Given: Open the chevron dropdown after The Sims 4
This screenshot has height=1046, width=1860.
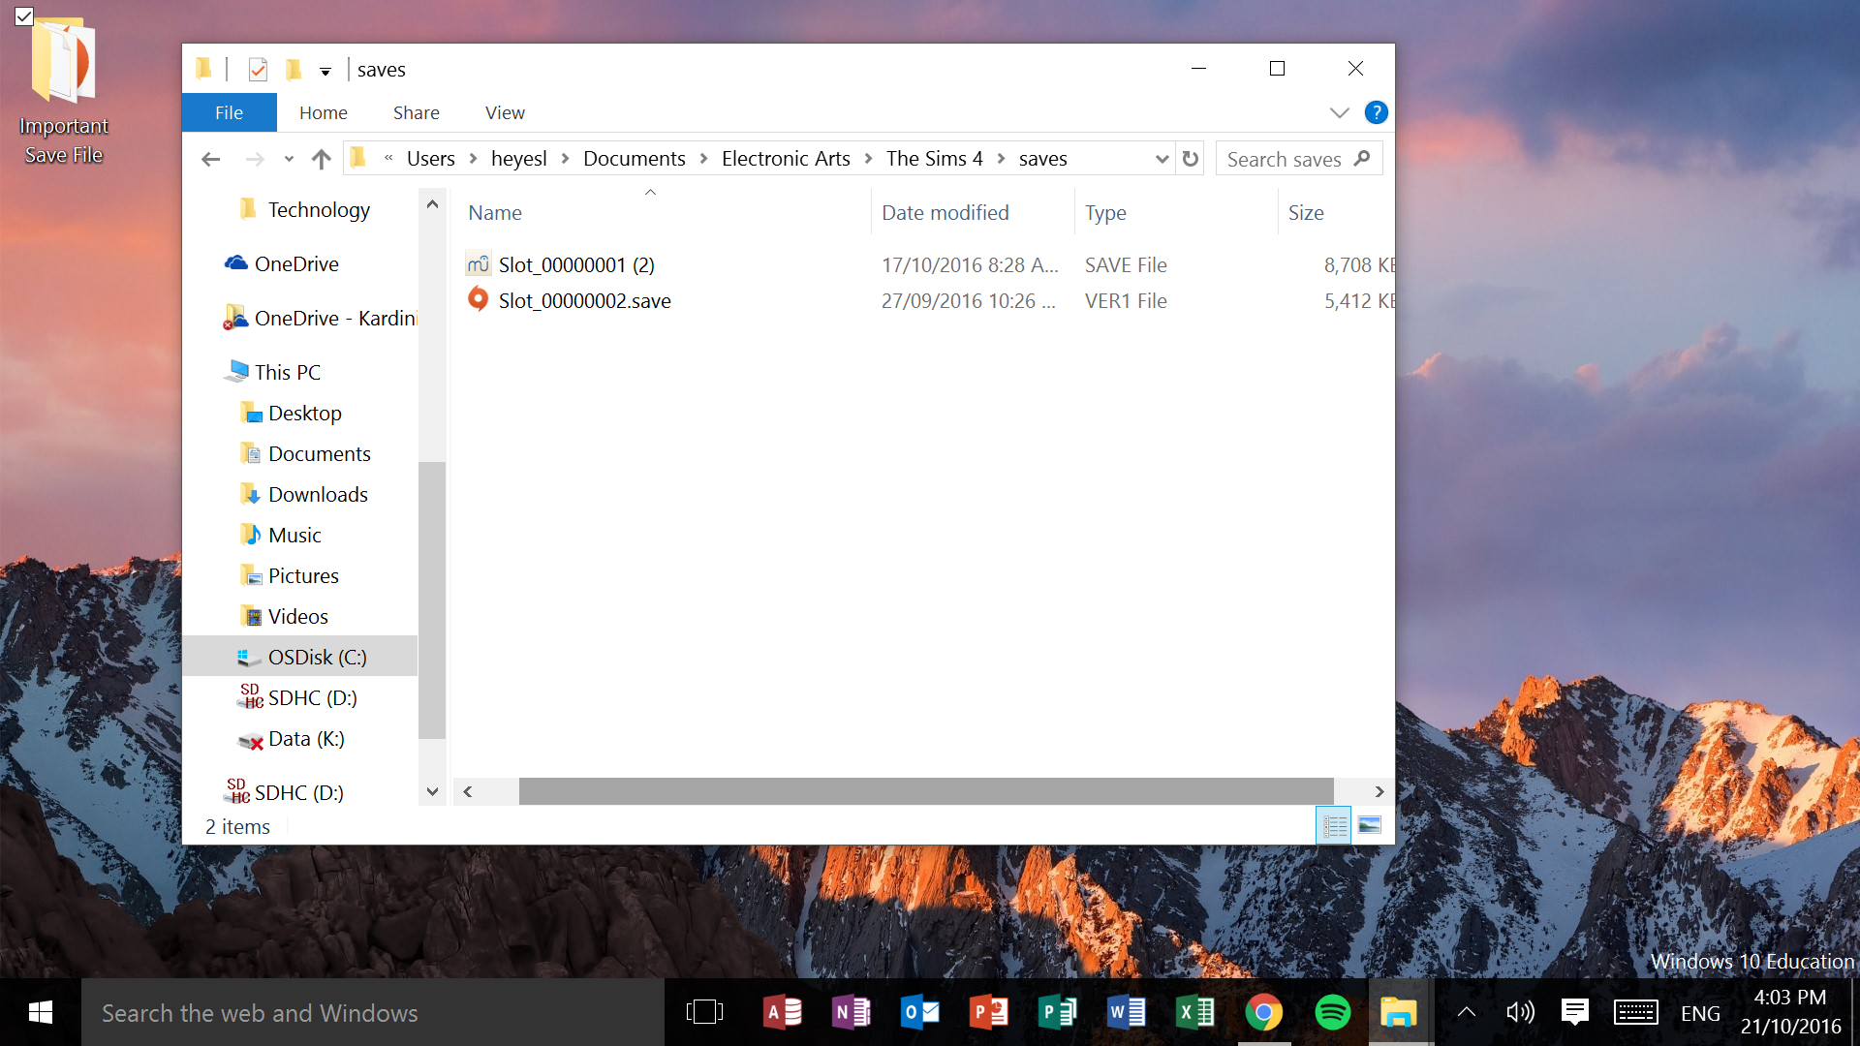Looking at the screenshot, I should click(x=1001, y=158).
